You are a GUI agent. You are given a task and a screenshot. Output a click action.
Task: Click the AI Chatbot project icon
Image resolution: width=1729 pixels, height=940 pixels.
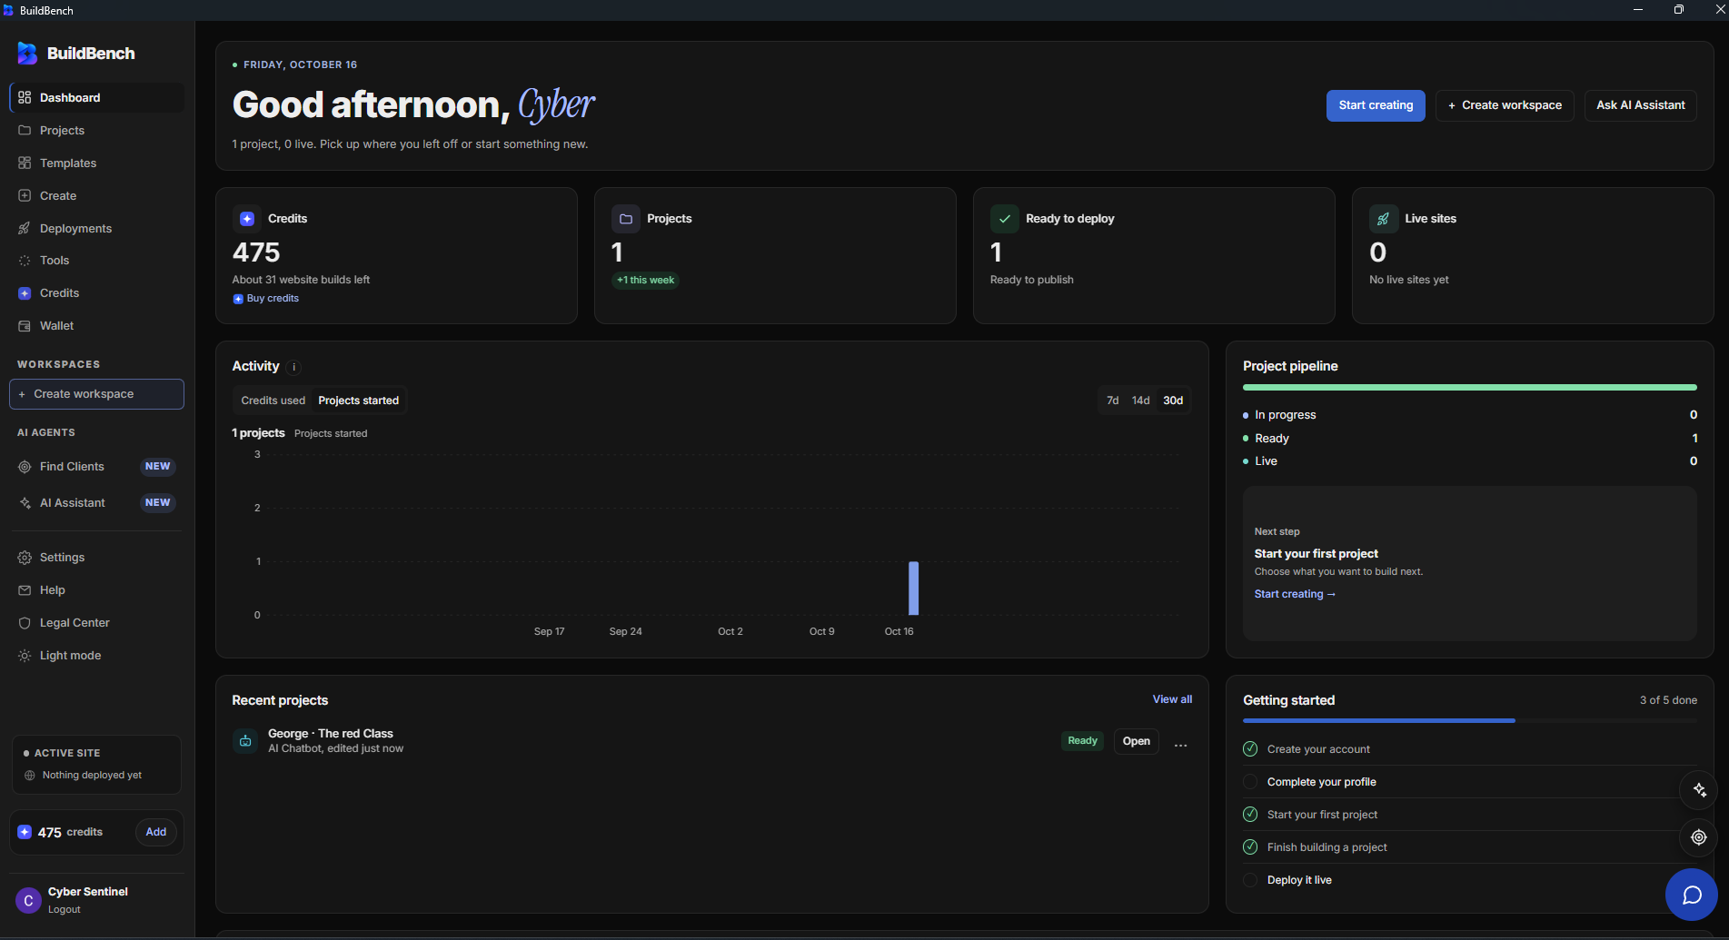click(245, 741)
